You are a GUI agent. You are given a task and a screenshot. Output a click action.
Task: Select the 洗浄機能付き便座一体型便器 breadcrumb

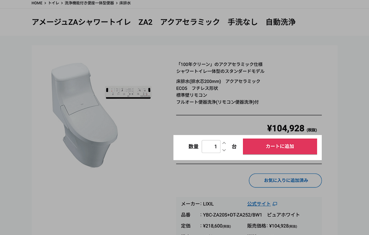(89, 3)
